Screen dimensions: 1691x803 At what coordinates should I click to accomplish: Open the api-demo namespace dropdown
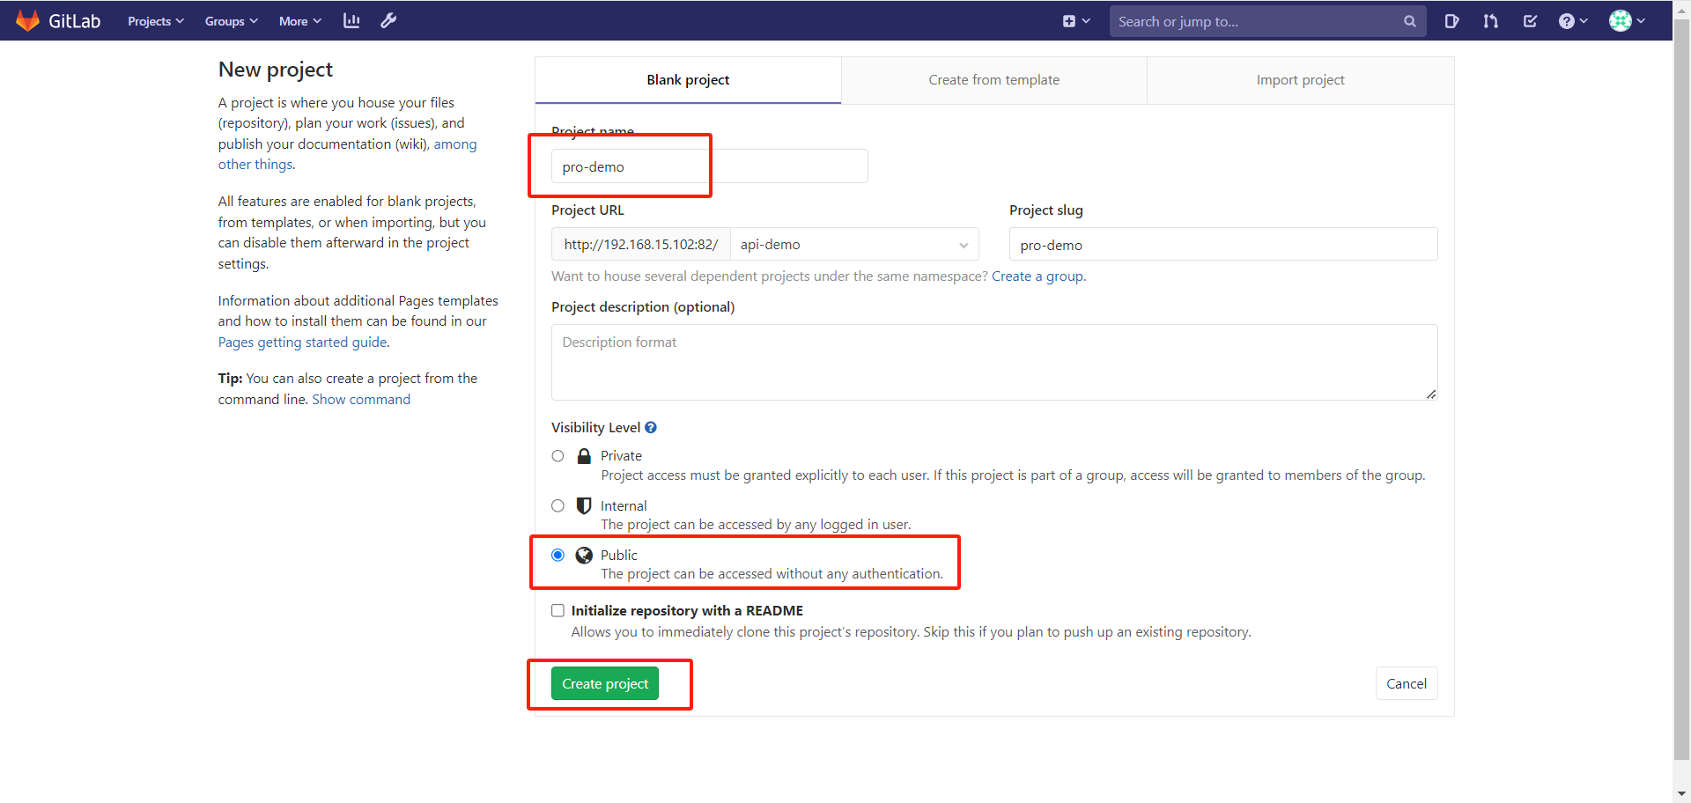[x=853, y=244]
